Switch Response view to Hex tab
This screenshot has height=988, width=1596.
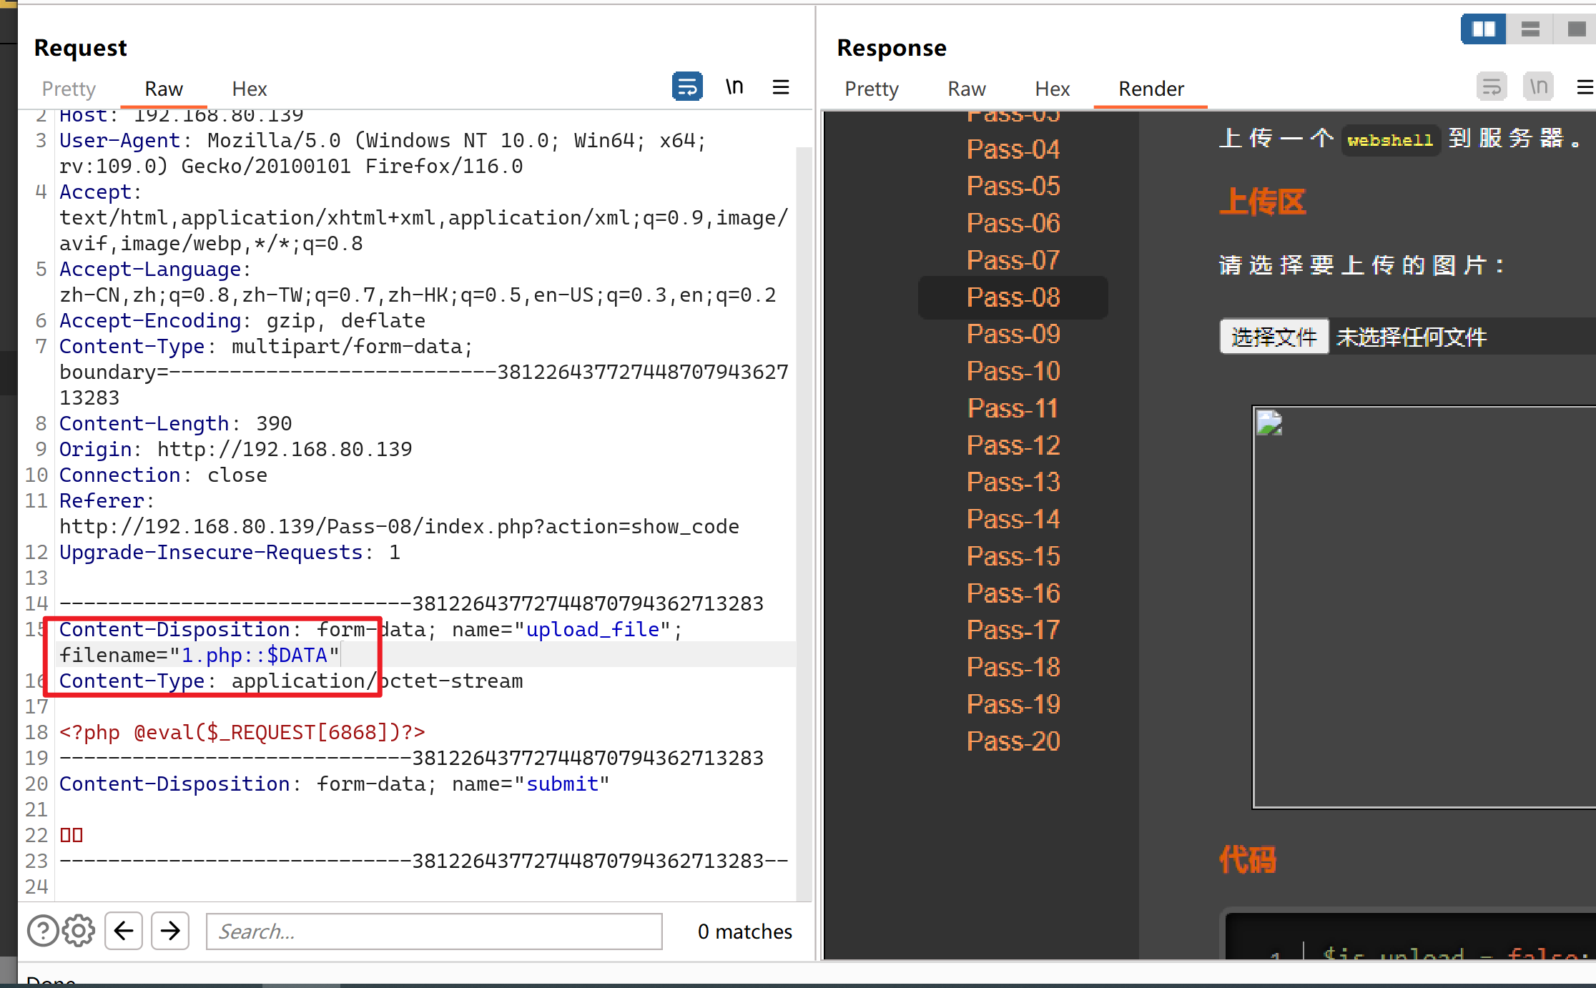tap(1053, 89)
